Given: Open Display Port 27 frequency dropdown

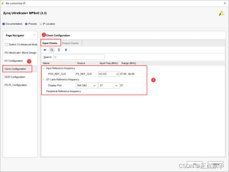Looking at the screenshot, I should (x=109, y=86).
